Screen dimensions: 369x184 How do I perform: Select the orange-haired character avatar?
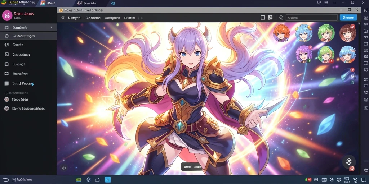[281, 33]
